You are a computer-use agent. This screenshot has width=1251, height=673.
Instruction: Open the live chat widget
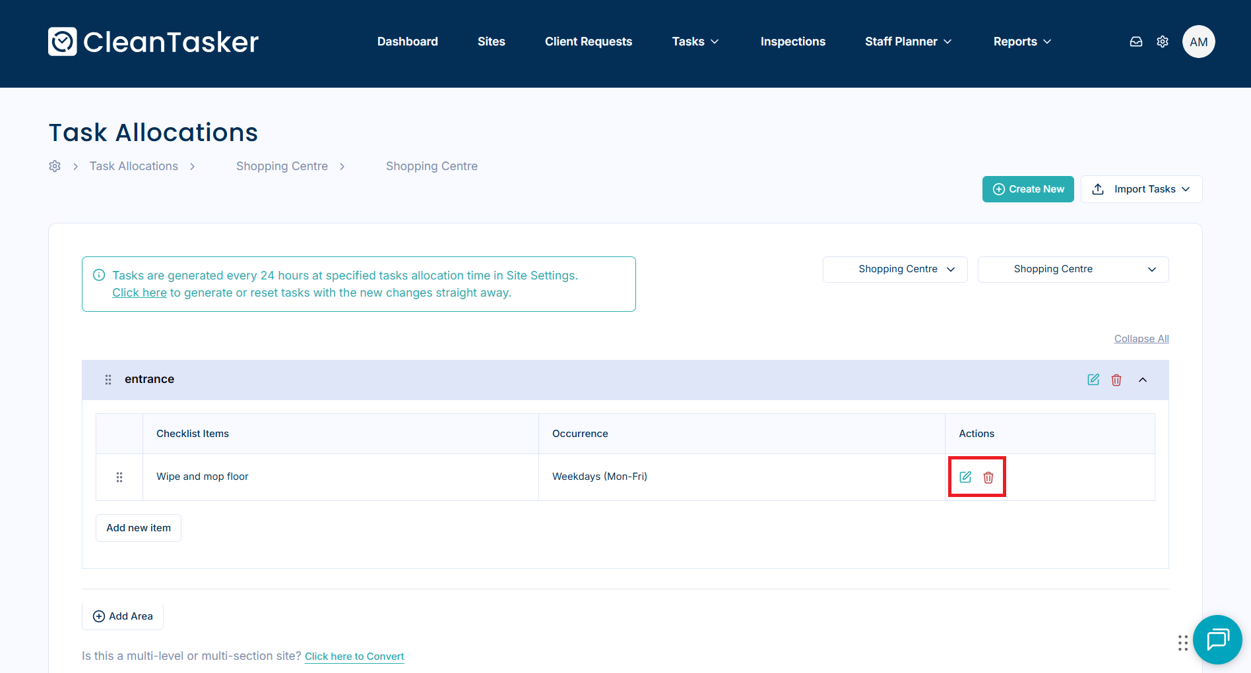pyautogui.click(x=1217, y=639)
